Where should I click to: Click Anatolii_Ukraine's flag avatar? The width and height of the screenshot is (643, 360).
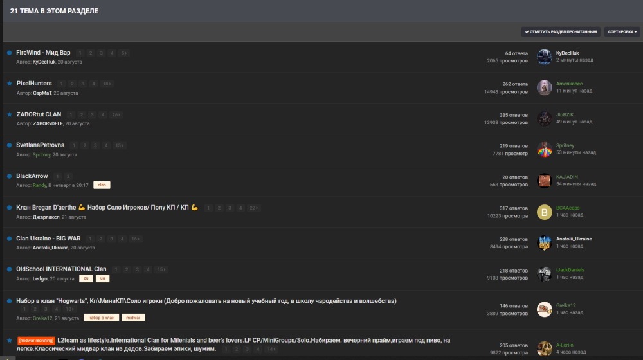point(544,242)
